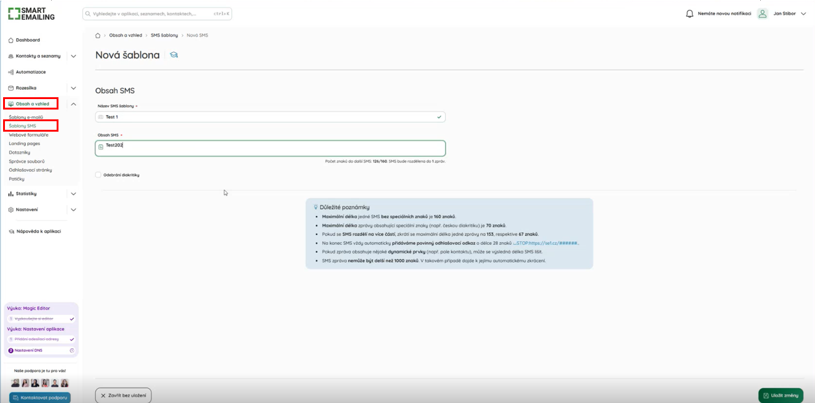Click the Automatizace sidebar icon
815x403 pixels.
11,72
